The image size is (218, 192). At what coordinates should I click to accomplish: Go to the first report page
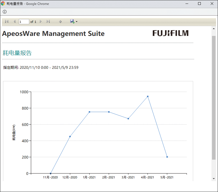pos(7,21)
